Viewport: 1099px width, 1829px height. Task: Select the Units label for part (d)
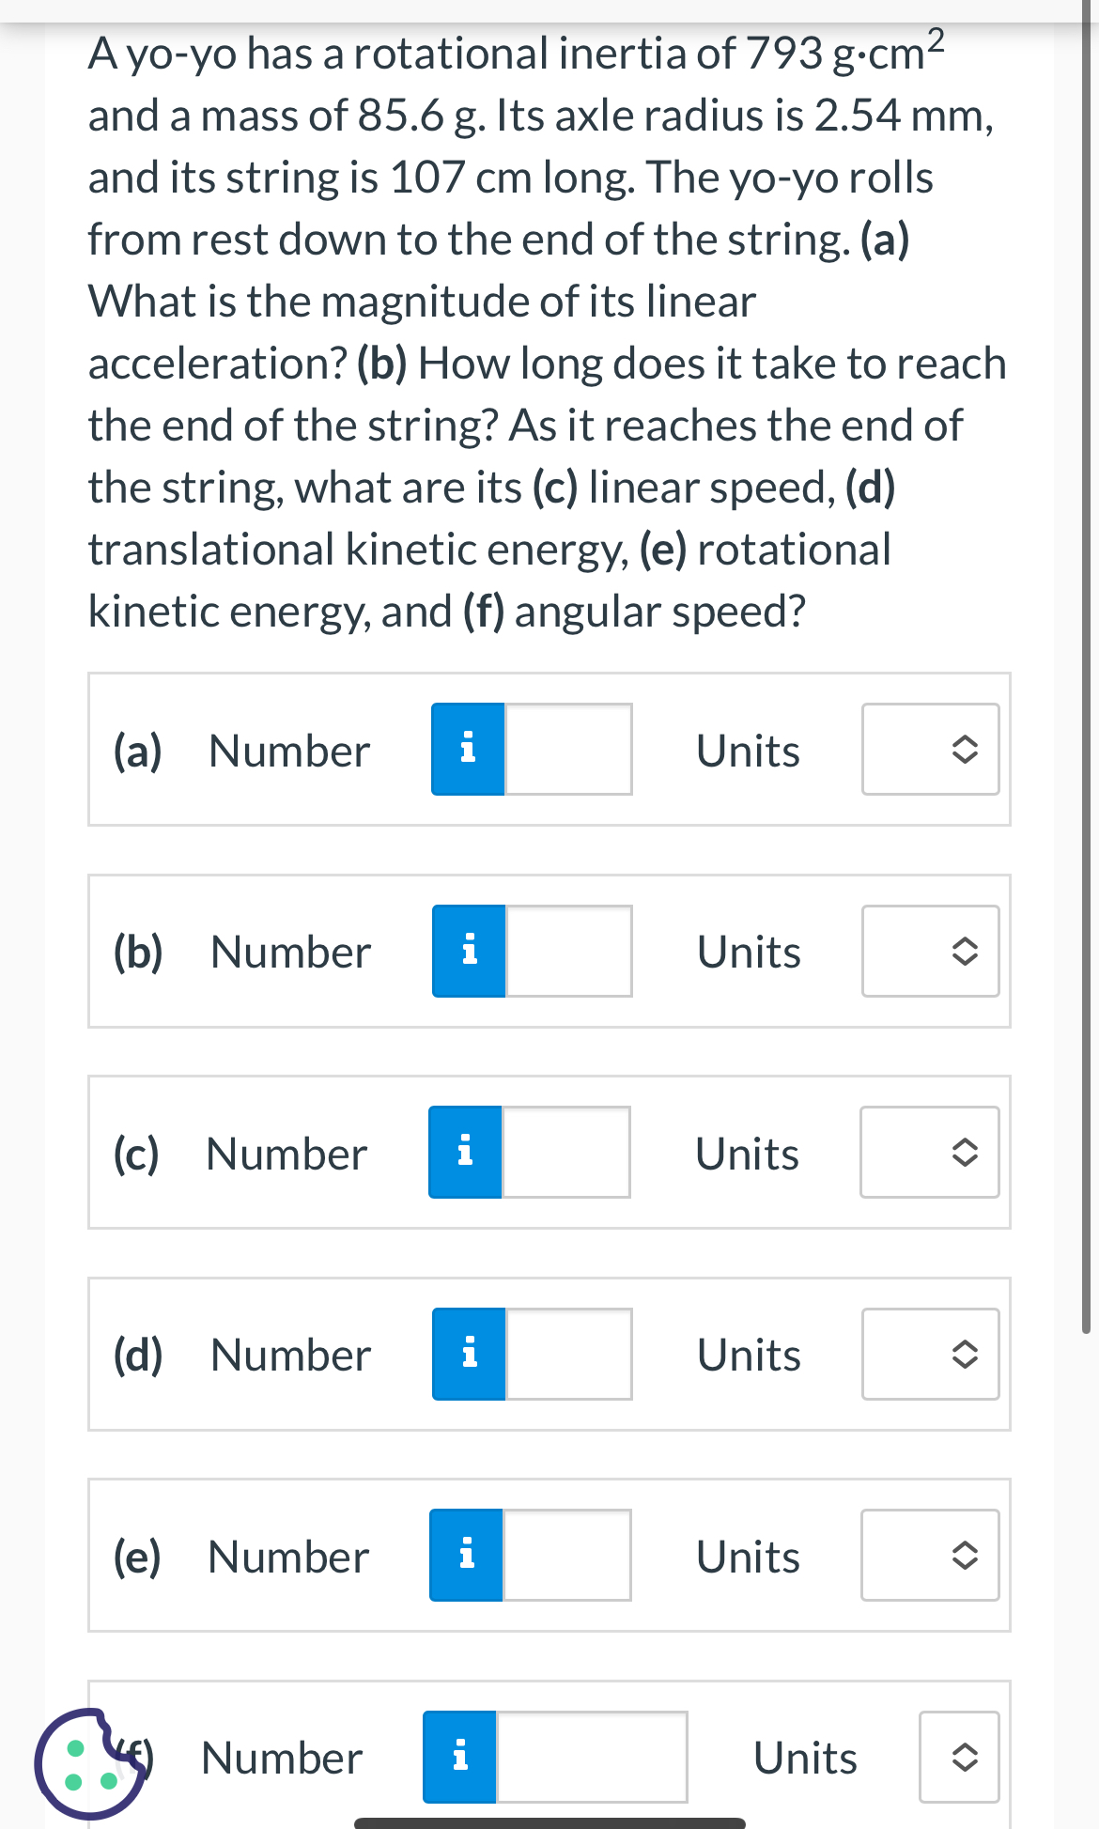747,1353
